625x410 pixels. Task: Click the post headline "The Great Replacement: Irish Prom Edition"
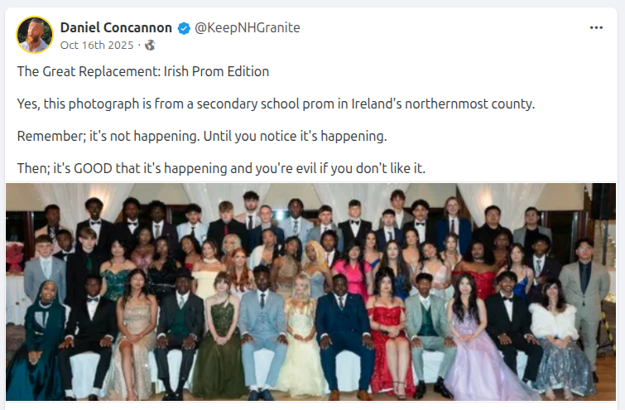pos(143,71)
